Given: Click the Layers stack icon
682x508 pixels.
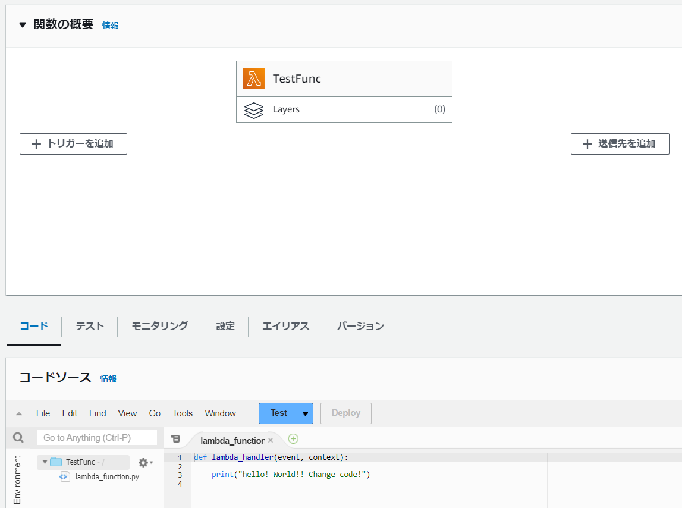Looking at the screenshot, I should (254, 110).
